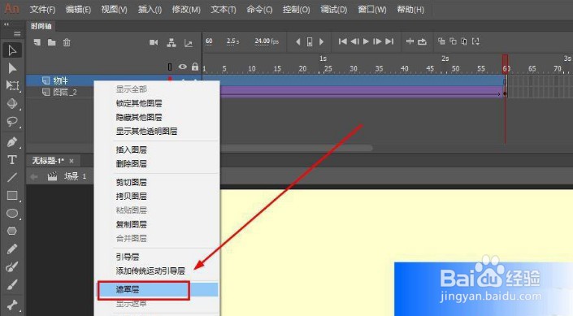Toggle Onion Skin
573x316 pixels.
tap(441, 41)
